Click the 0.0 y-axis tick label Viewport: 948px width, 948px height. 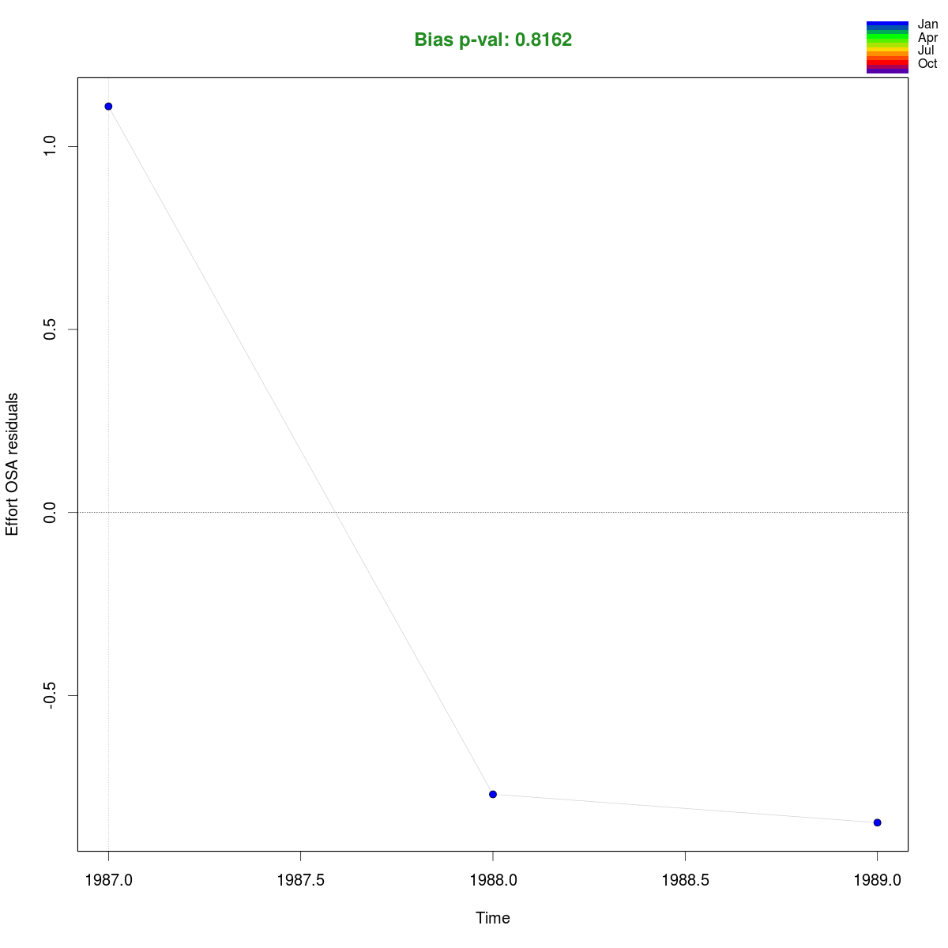(x=49, y=512)
